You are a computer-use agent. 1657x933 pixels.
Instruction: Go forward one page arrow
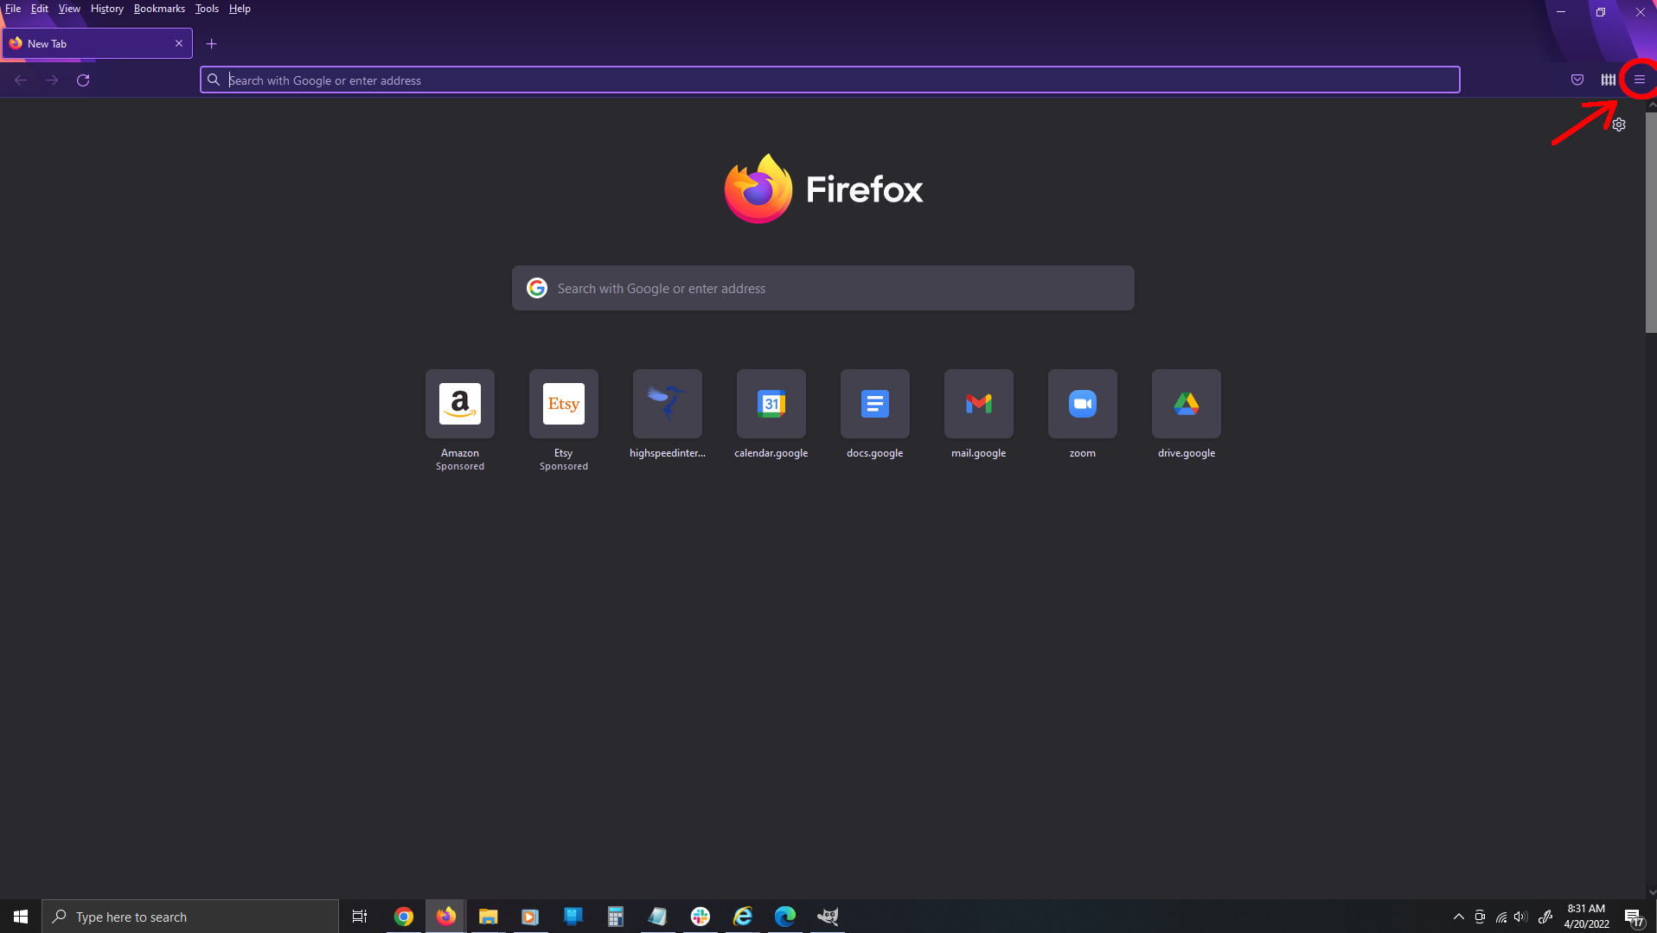52,80
